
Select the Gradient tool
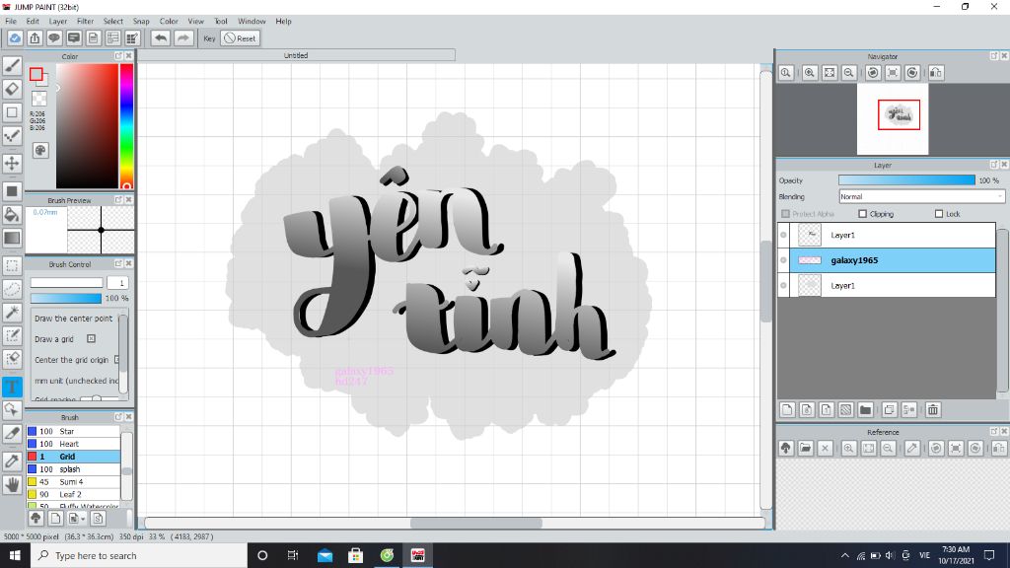pos(12,238)
